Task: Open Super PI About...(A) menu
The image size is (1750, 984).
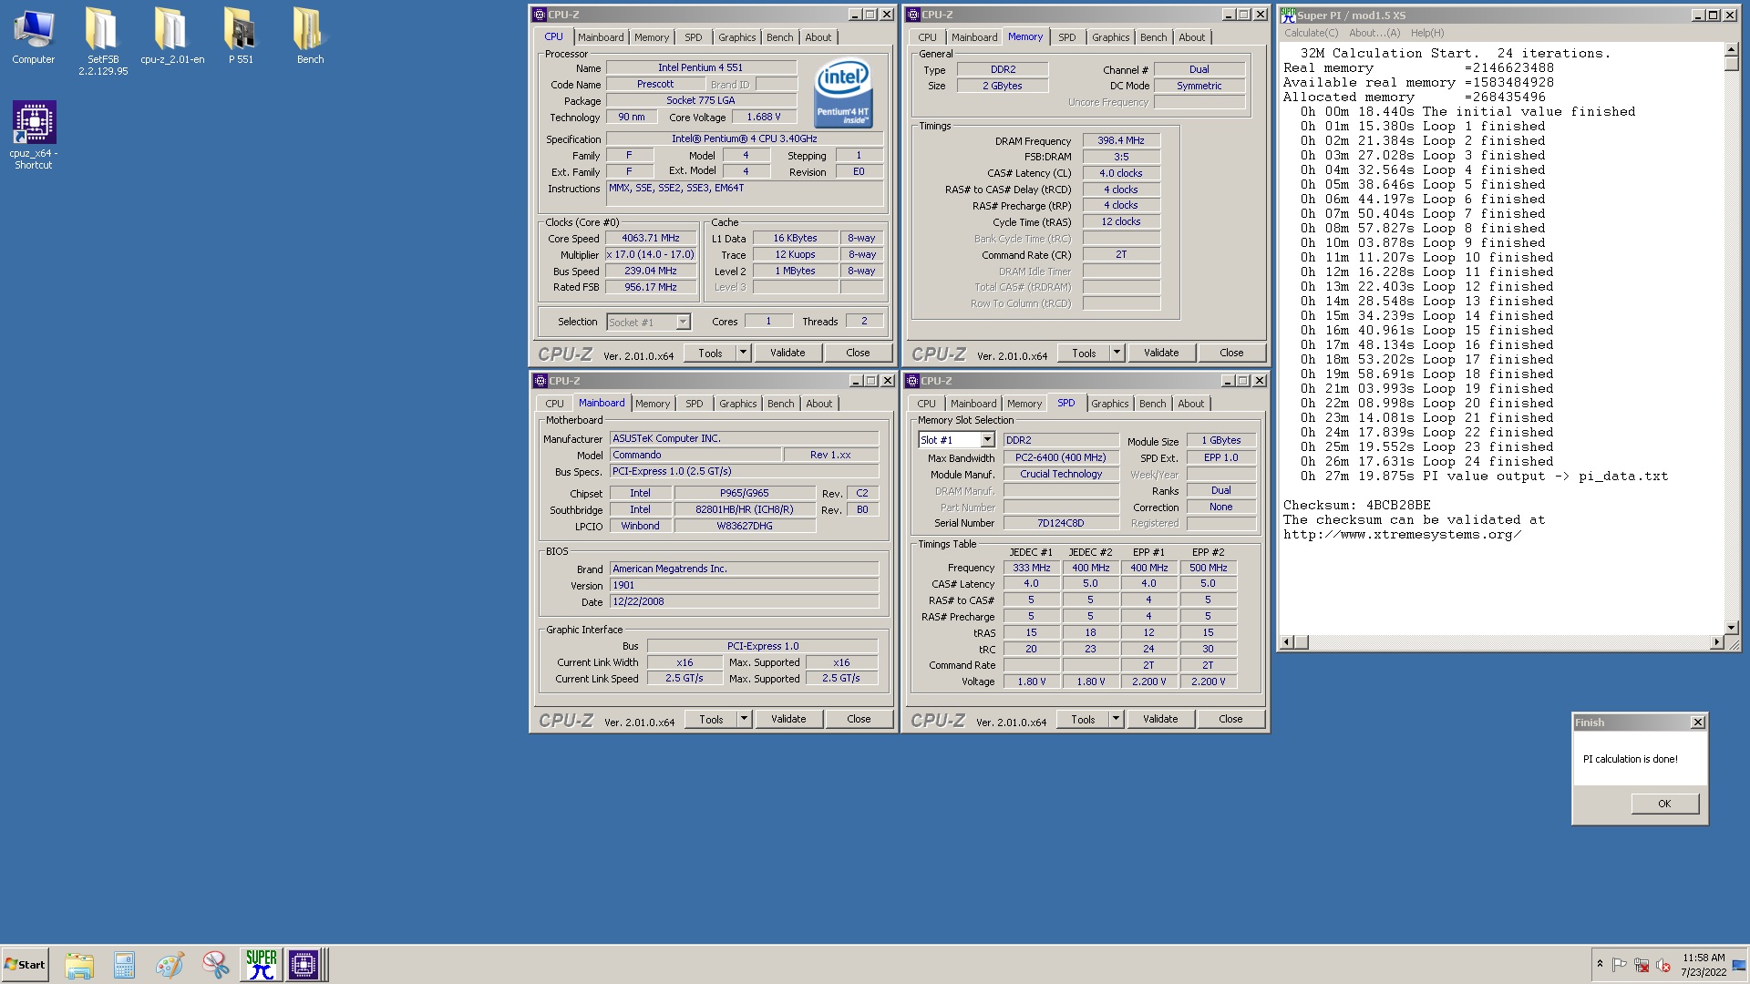Action: (1374, 33)
